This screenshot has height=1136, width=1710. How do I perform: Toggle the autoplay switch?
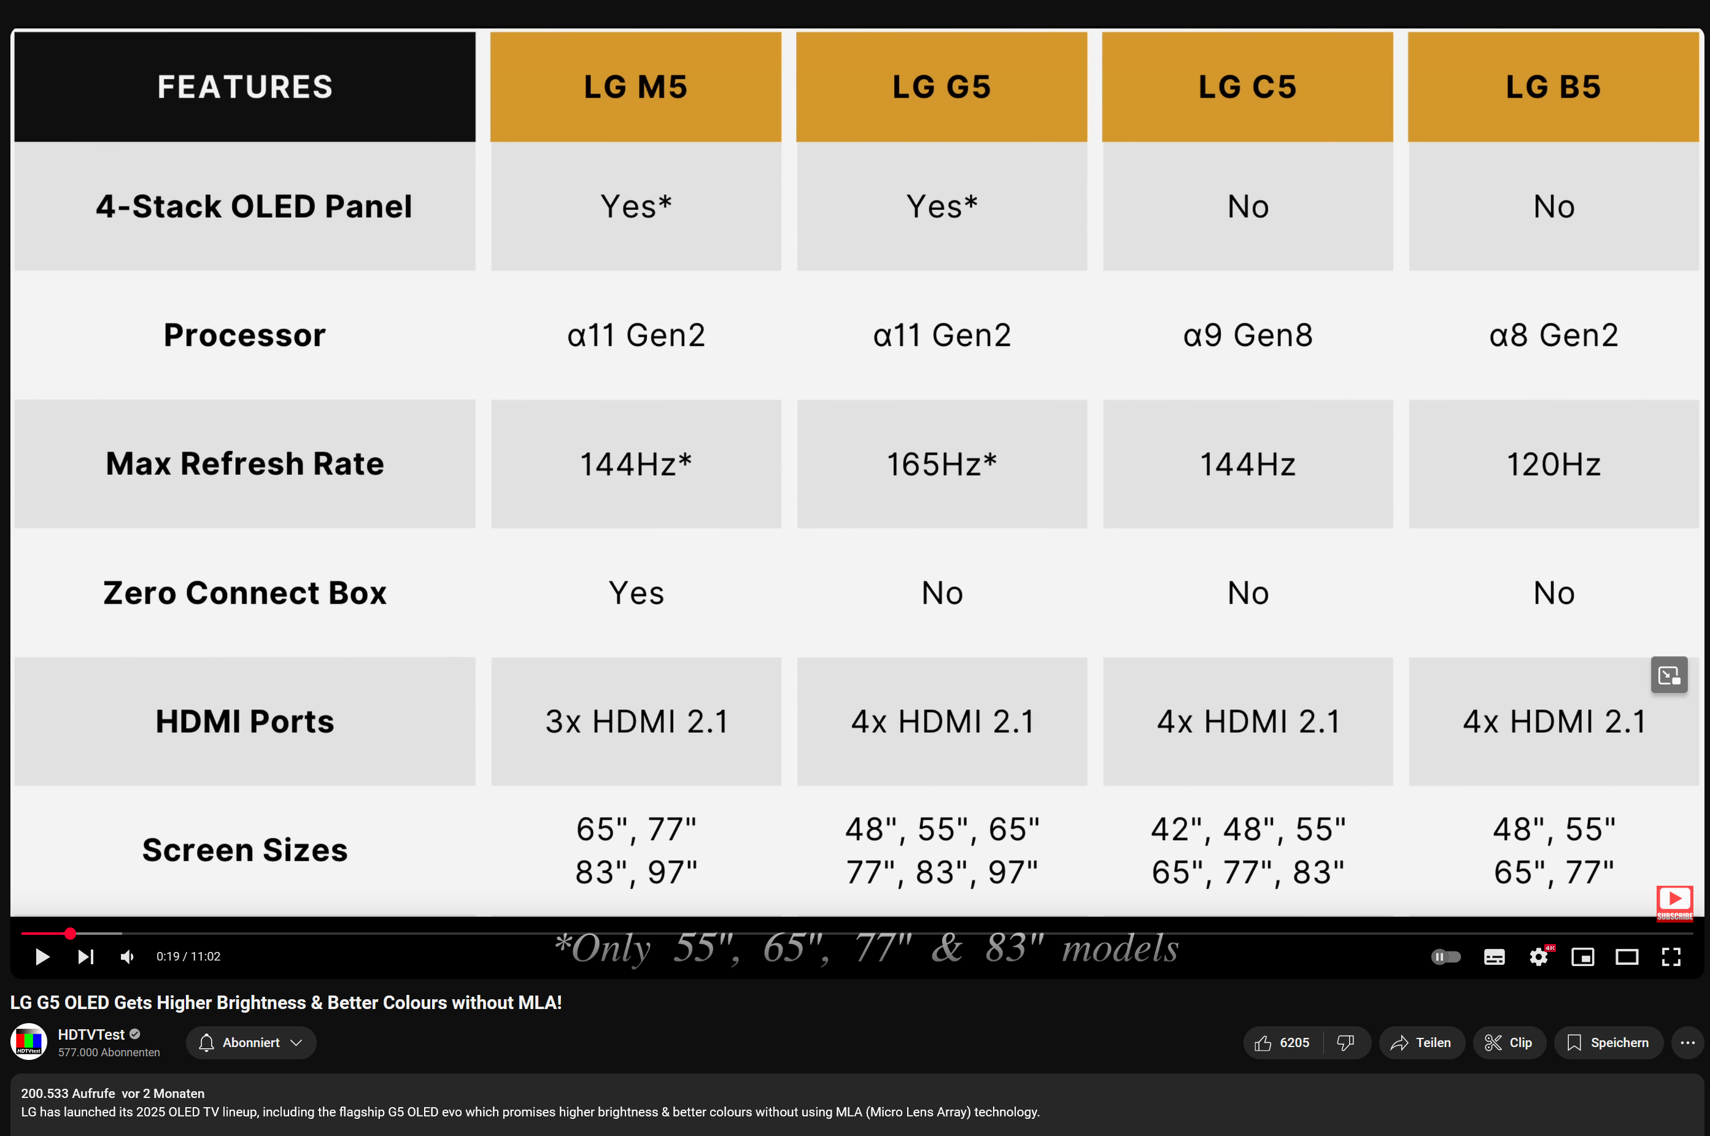tap(1445, 957)
